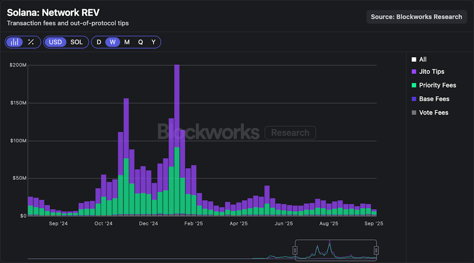Screen dimensions: 474x263
Task: Select yearly (Y) interval
Action: pos(154,42)
